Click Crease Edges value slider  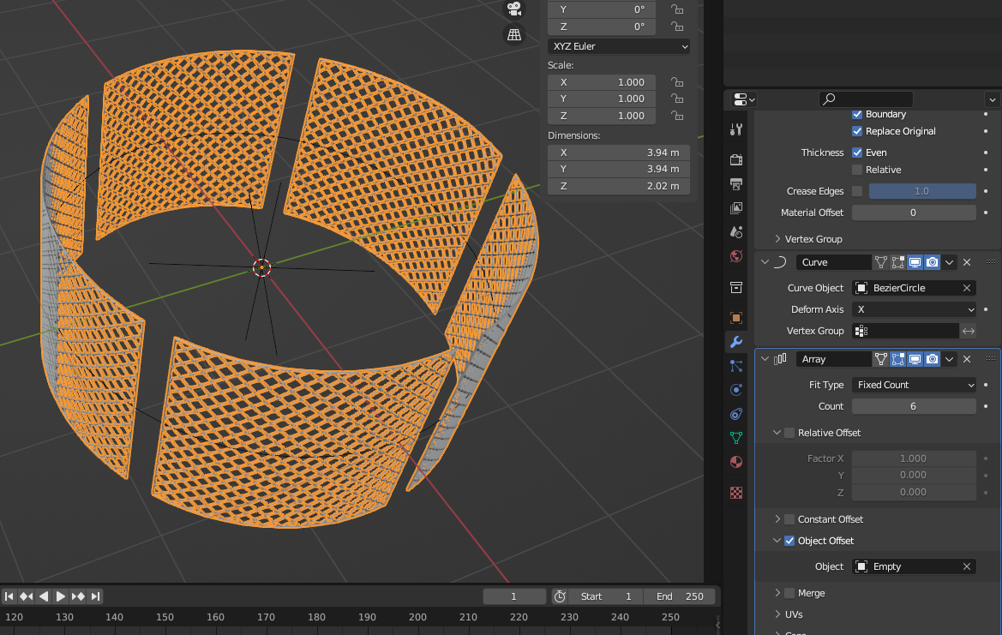coord(922,191)
